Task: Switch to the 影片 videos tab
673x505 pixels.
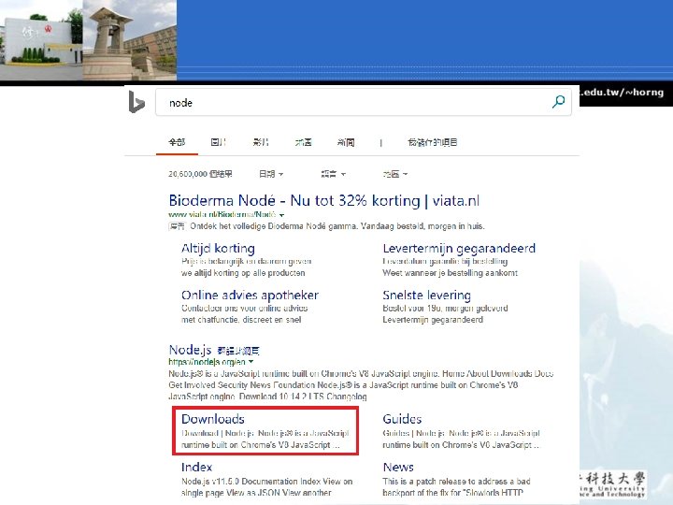Action: click(x=261, y=142)
